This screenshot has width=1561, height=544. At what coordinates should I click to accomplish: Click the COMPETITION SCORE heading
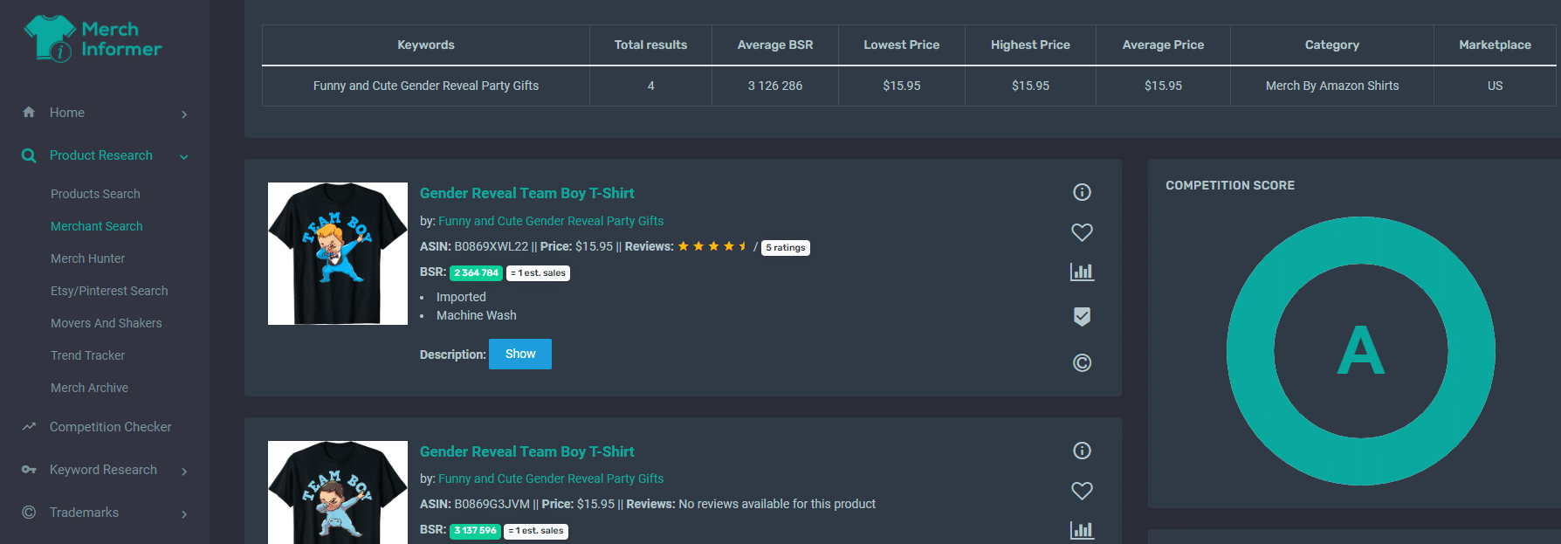(1230, 185)
